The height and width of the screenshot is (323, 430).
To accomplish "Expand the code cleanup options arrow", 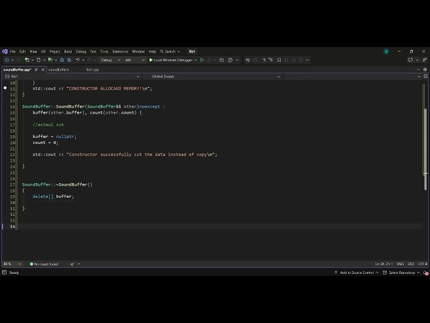I will pos(79,264).
